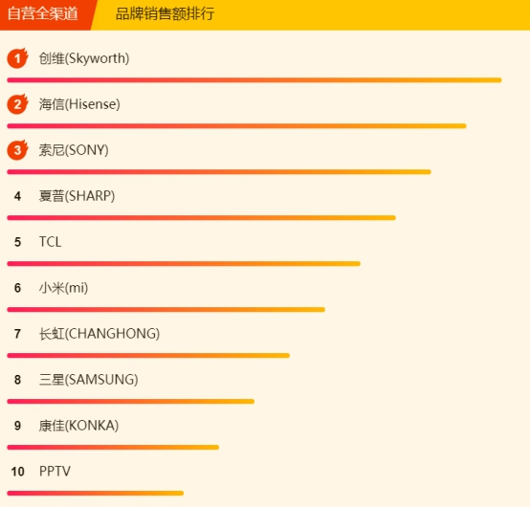
Task: Click the rank number 10
Action: [17, 472]
